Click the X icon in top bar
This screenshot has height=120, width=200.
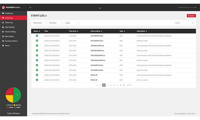[100, 8]
